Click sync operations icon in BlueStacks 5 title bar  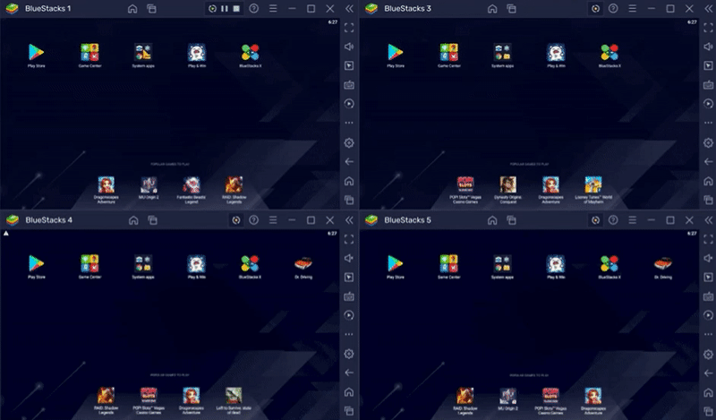[595, 220]
